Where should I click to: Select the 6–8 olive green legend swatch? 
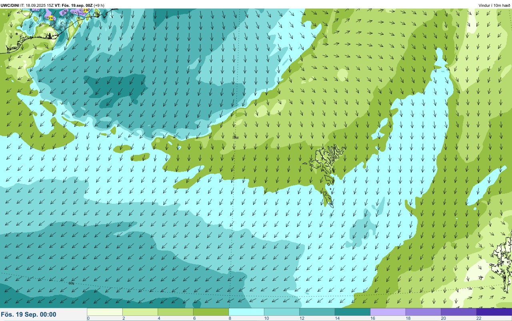(x=211, y=312)
